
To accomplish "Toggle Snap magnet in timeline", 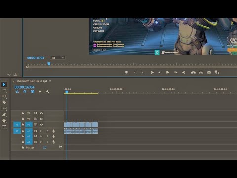I will click(x=25, y=92).
